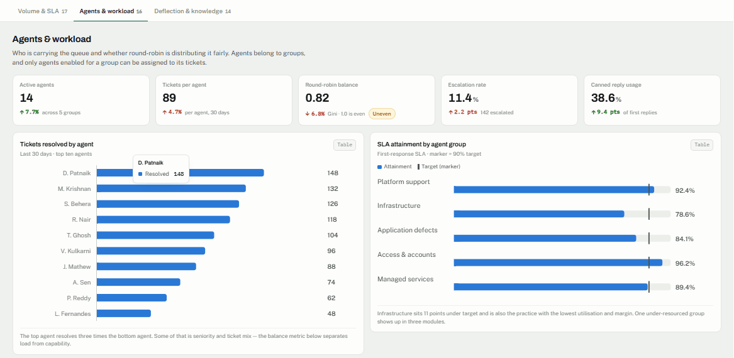Show table view for Tickets resolved by agent
The image size is (734, 358).
[x=345, y=145]
